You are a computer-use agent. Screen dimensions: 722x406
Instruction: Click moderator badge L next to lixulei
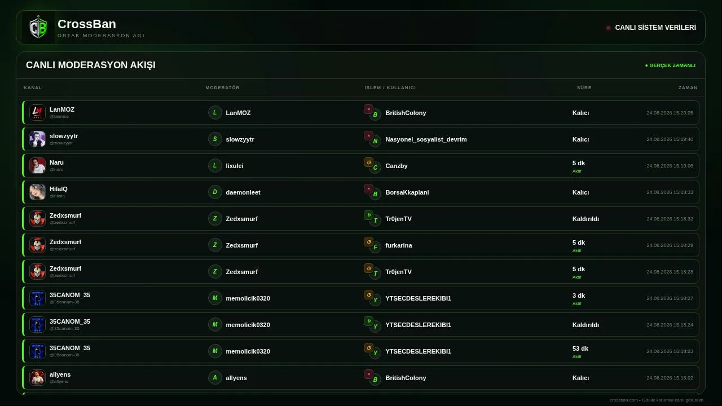coord(215,166)
